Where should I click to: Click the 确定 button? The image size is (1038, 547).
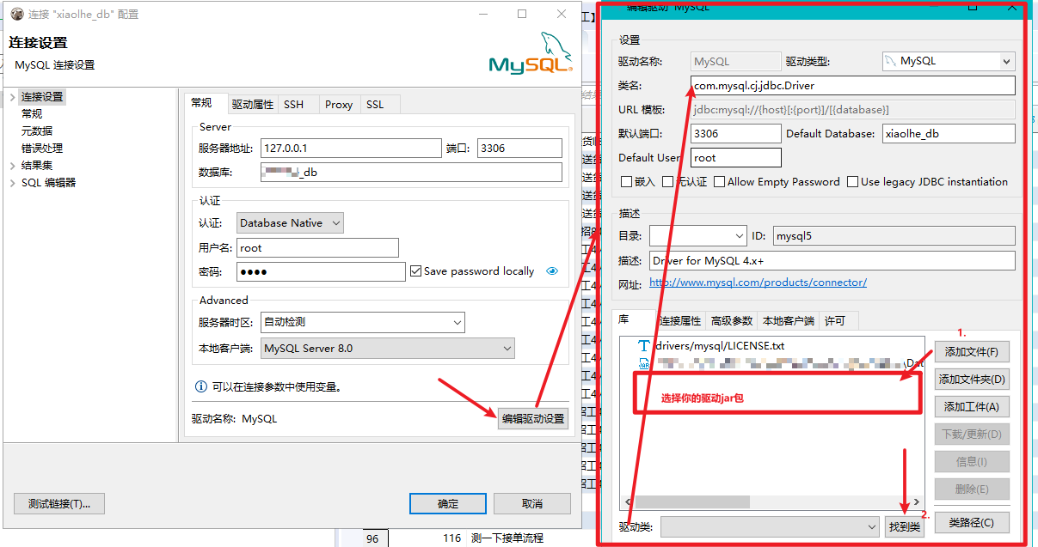(x=448, y=503)
